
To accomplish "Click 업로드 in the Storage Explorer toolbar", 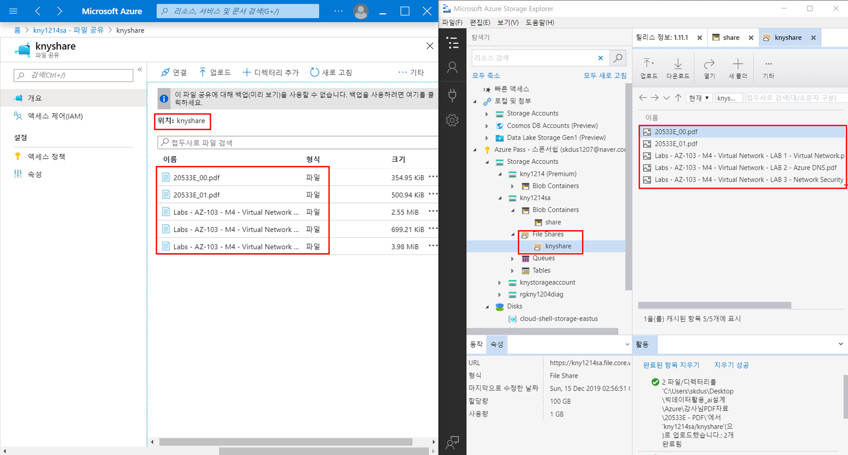I will (649, 68).
